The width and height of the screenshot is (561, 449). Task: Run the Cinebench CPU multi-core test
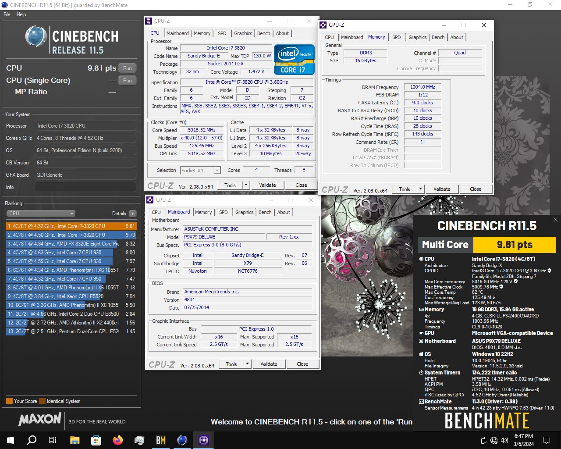(x=127, y=68)
